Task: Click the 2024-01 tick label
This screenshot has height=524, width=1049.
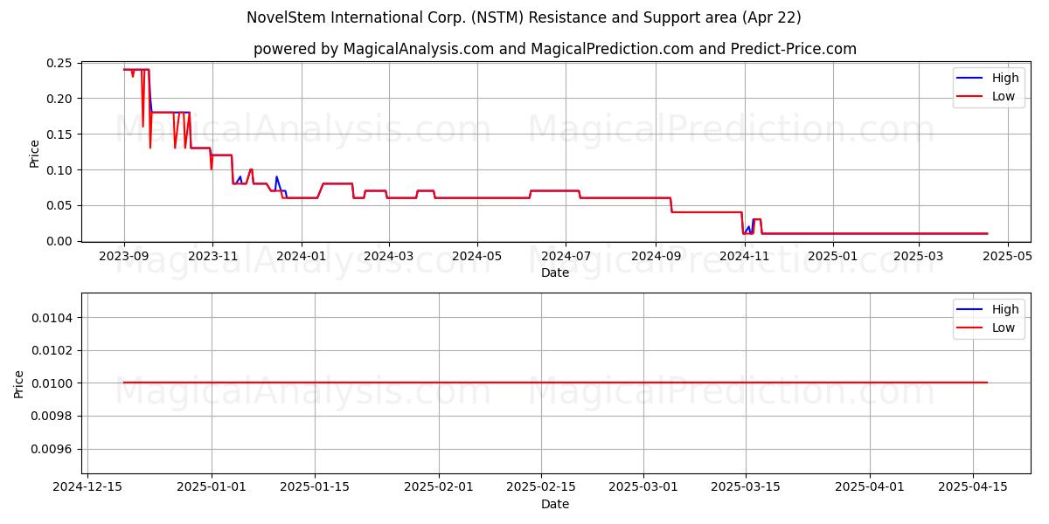Action: point(301,256)
